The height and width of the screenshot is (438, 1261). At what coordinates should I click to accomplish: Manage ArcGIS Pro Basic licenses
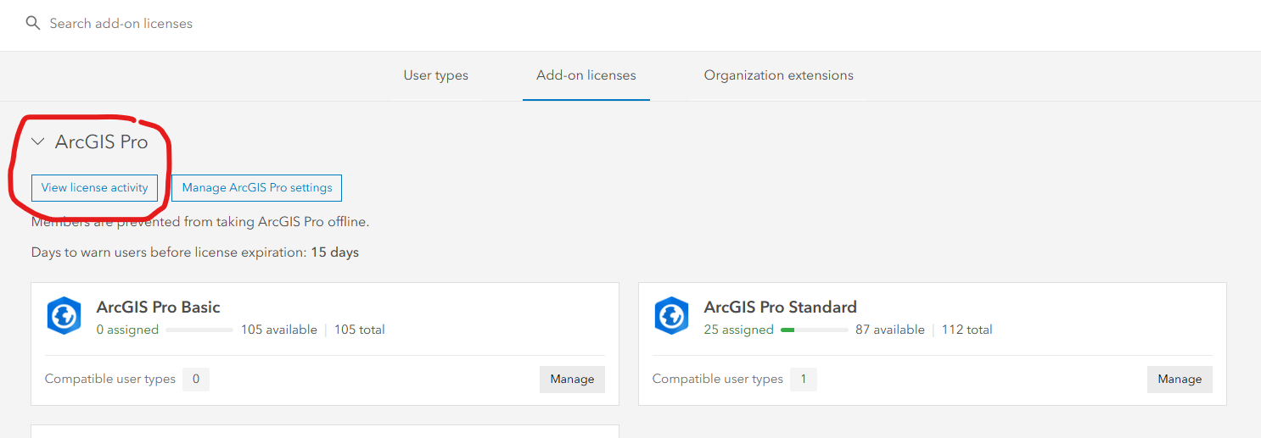[x=572, y=379]
